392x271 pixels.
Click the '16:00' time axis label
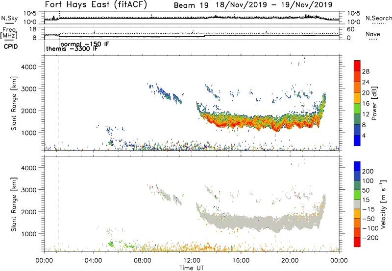pyautogui.click(x=241, y=261)
